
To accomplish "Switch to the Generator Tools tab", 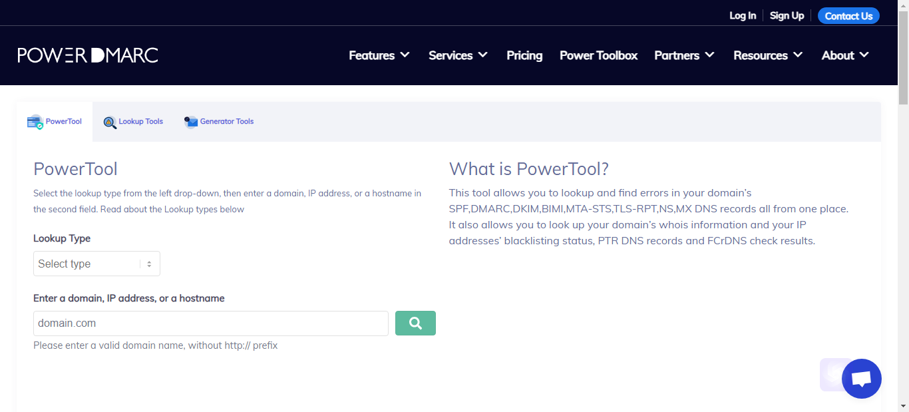I will coord(219,122).
